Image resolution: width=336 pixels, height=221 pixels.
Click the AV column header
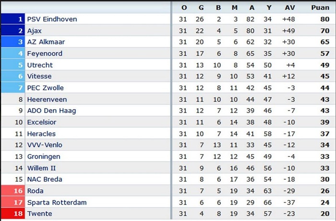click(x=290, y=7)
